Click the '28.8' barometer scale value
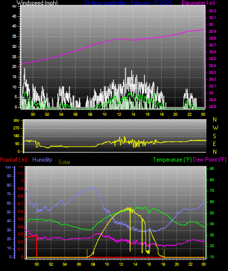 coord(212,106)
